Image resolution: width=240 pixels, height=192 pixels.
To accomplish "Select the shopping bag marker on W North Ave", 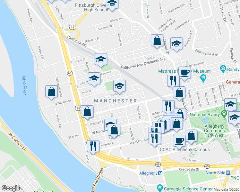I will pyautogui.click(x=114, y=130).
